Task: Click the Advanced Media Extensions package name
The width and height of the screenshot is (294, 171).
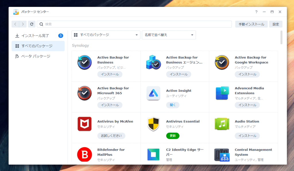Action: tap(249, 91)
